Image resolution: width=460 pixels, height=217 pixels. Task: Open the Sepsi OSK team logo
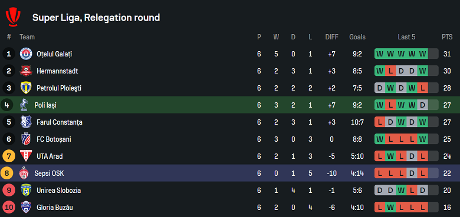[24, 173]
